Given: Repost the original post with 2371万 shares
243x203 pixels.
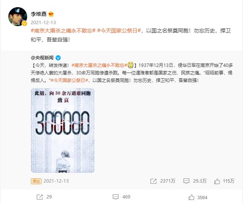Looking at the screenshot, I should [x=163, y=181].
